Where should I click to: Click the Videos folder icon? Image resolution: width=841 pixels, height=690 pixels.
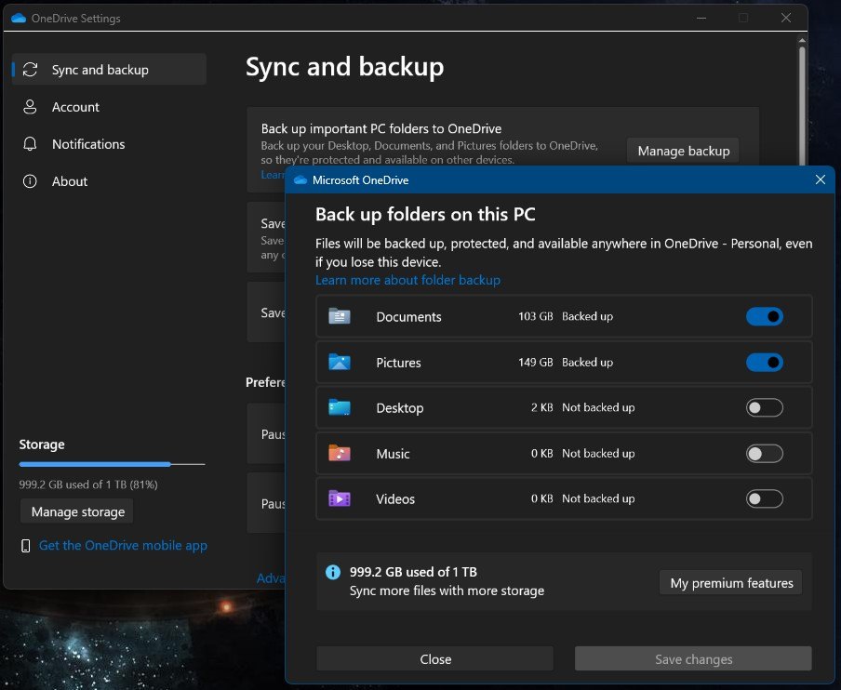(x=339, y=499)
